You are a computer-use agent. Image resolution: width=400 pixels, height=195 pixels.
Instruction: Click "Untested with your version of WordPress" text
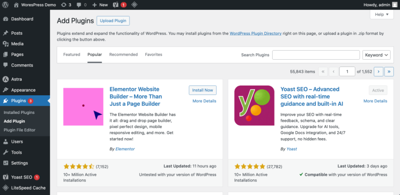[x=178, y=175]
